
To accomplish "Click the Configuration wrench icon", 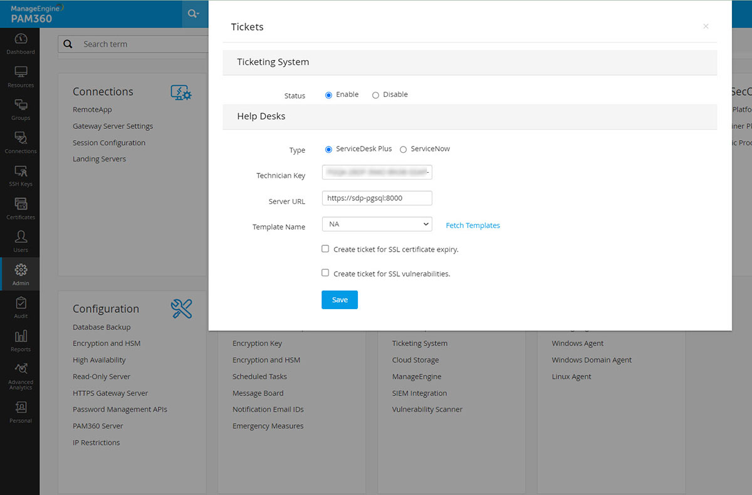I will click(x=182, y=309).
